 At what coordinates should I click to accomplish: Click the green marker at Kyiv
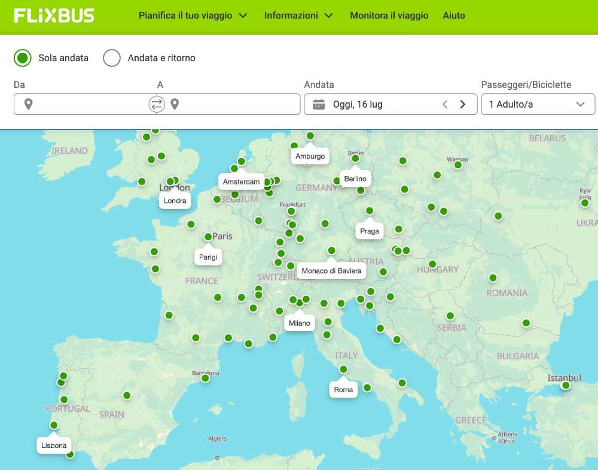point(585,203)
